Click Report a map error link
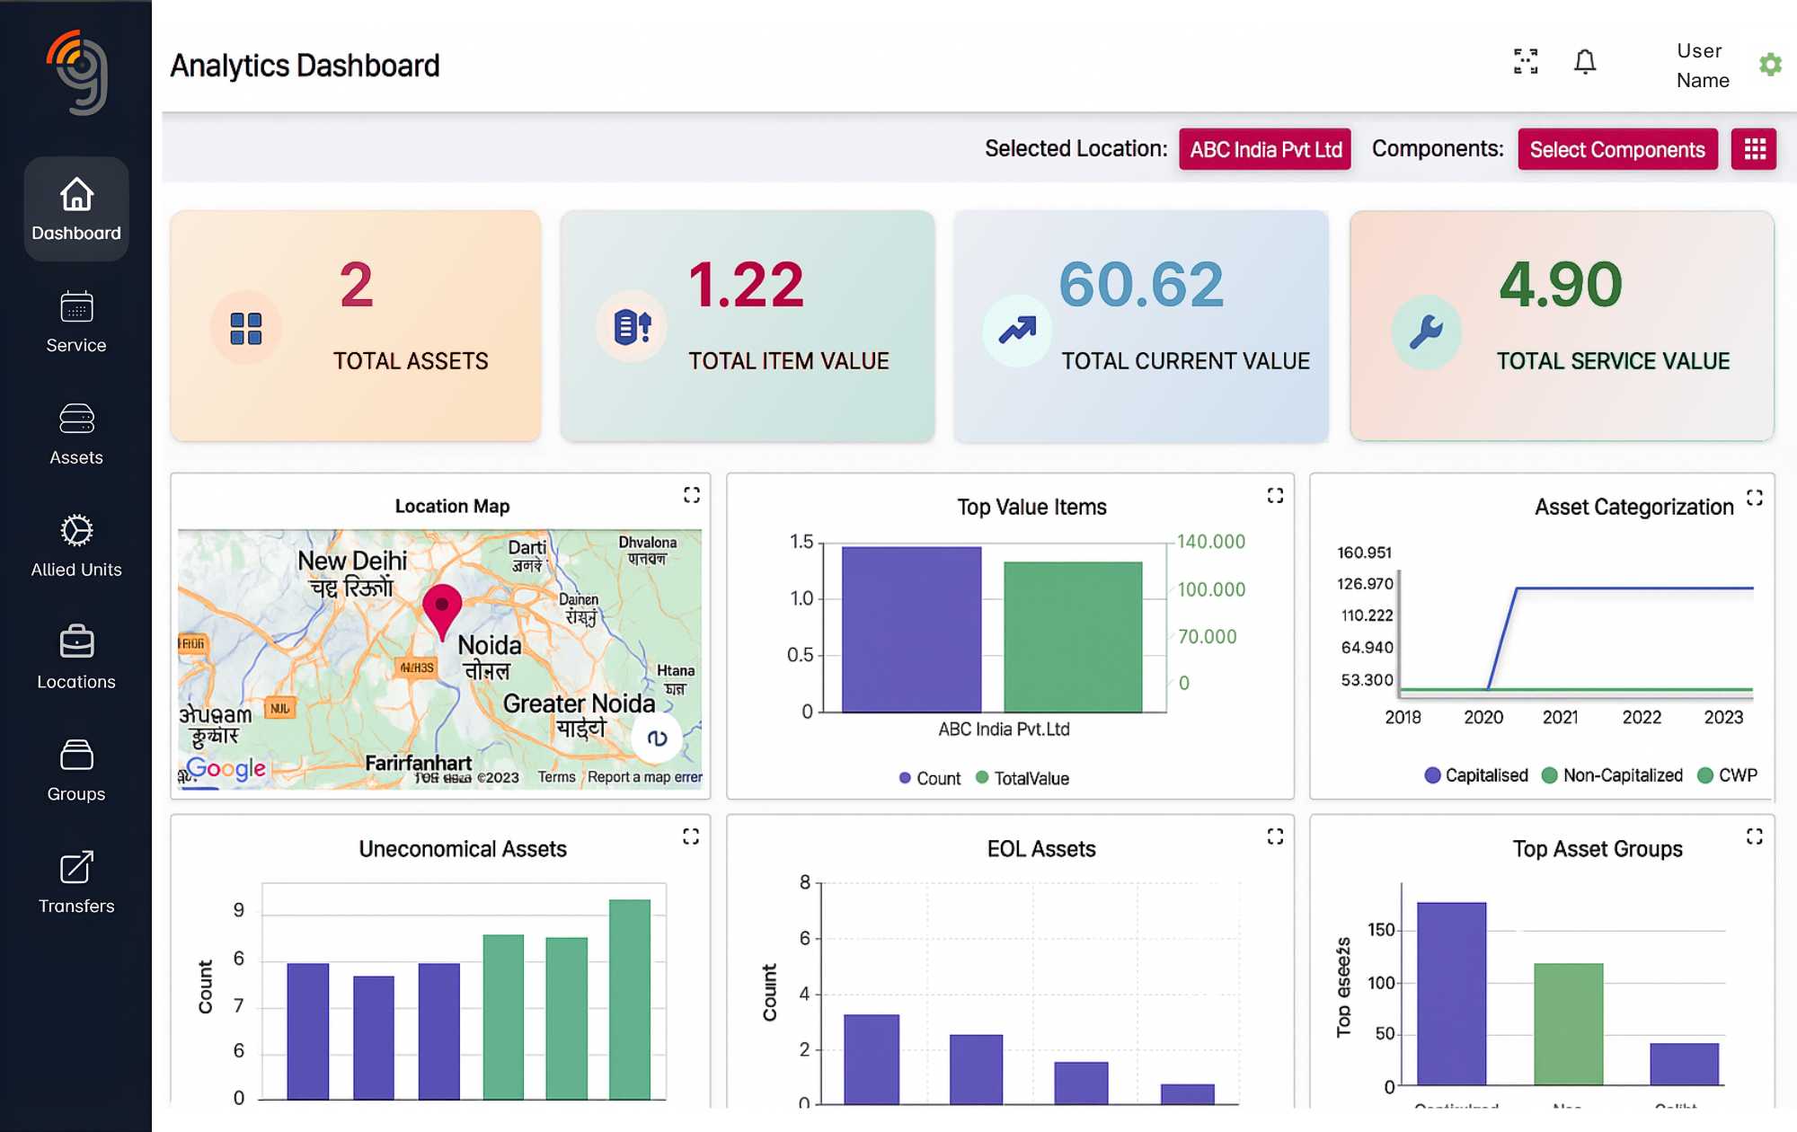Viewport: 1797px width, 1132px height. pos(644,777)
